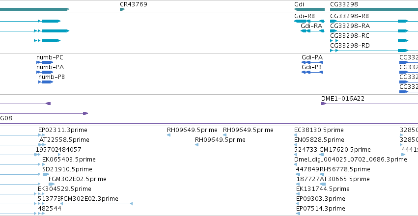
Task: Select the EK065403.5prime EST
Action: pos(69,159)
